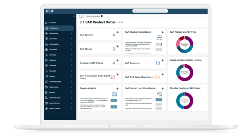The image size is (250, 140).
Task: Click info icon on C4C Inactive Sales Cloud Users
Action: [x=118, y=74]
